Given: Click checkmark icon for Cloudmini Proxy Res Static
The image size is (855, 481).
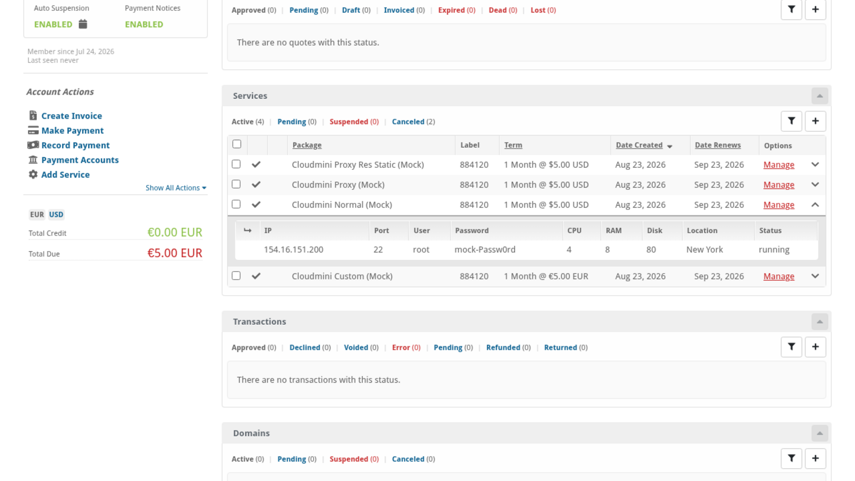Looking at the screenshot, I should pos(256,165).
